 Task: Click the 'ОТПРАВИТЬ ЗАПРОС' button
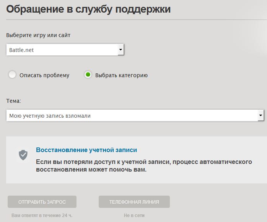point(42,202)
